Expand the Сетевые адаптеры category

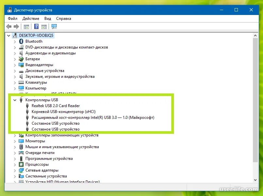pyautogui.click(x=15, y=171)
